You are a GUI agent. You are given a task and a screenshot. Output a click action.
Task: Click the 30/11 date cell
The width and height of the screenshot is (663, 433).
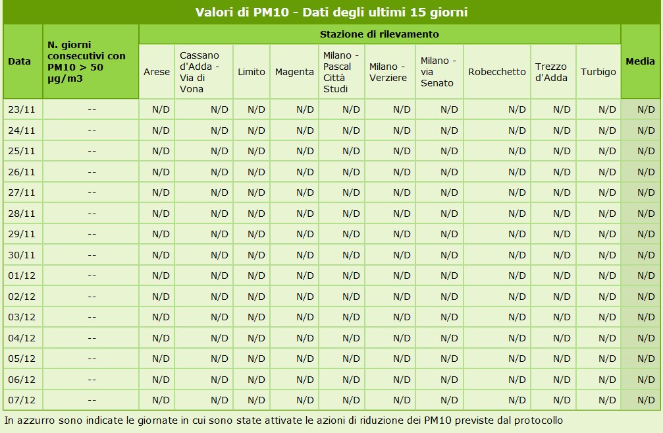pos(22,255)
